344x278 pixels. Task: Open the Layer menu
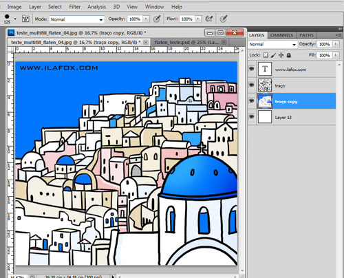pyautogui.click(x=35, y=7)
